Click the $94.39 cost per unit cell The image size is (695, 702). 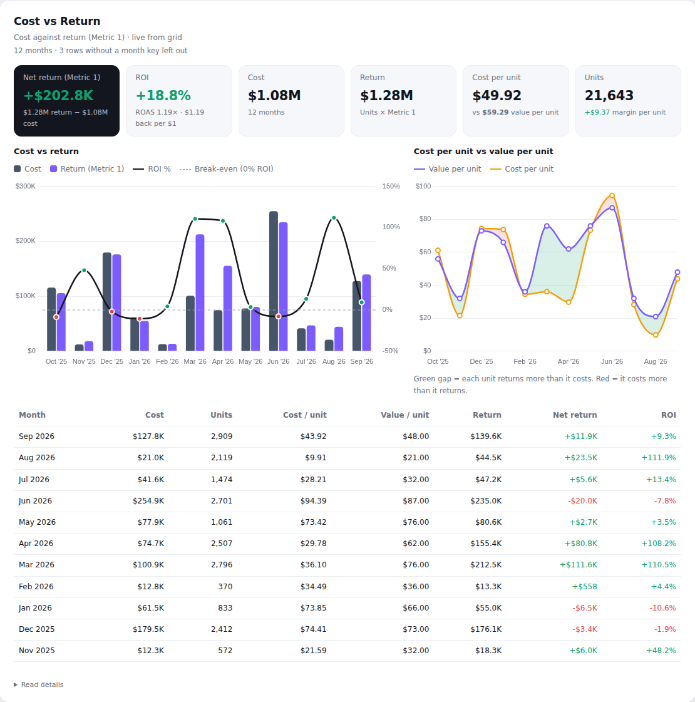pos(313,501)
